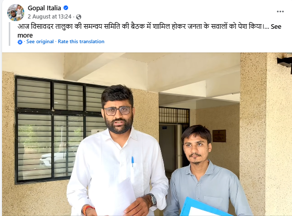Open the post's video thumbnail image

click(147, 134)
